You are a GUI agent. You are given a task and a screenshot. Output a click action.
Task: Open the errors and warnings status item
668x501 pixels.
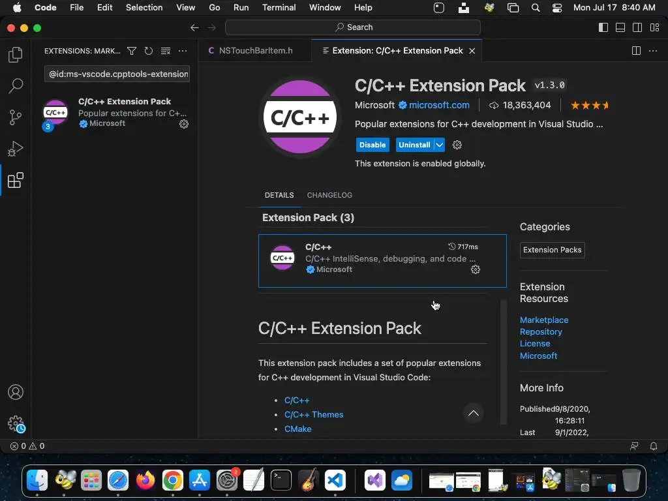coord(27,446)
